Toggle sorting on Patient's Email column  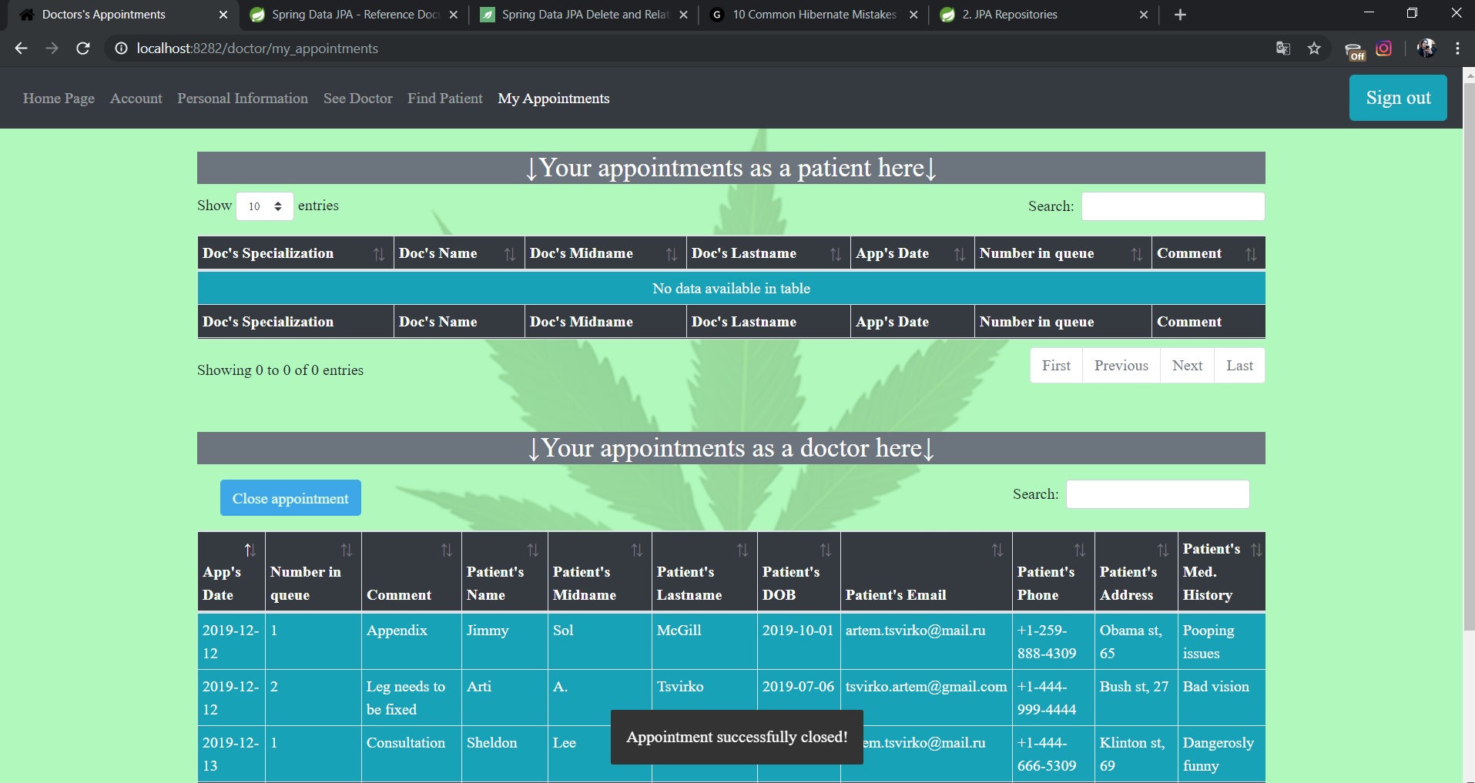tap(926, 572)
